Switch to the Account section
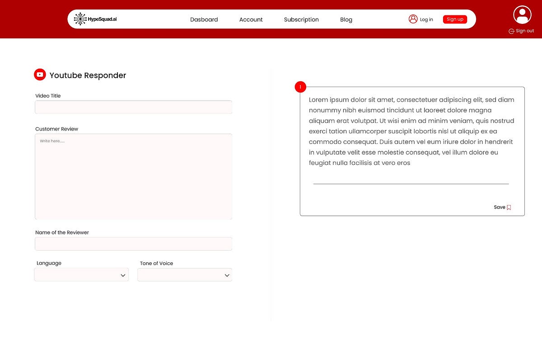 pos(251,19)
